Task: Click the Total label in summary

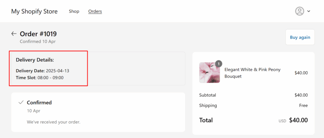Action: pos(206,120)
